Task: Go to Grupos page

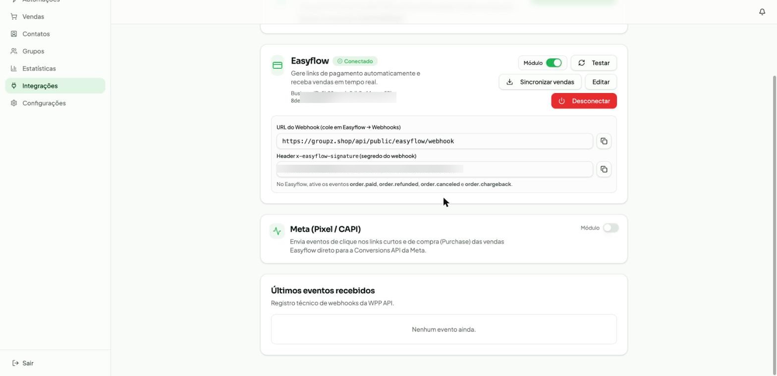Action: [55, 51]
